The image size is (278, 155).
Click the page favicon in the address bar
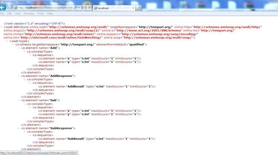click(x=16, y=8)
